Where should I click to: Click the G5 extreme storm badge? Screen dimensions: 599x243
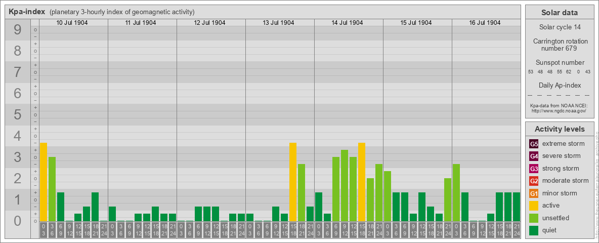point(534,144)
